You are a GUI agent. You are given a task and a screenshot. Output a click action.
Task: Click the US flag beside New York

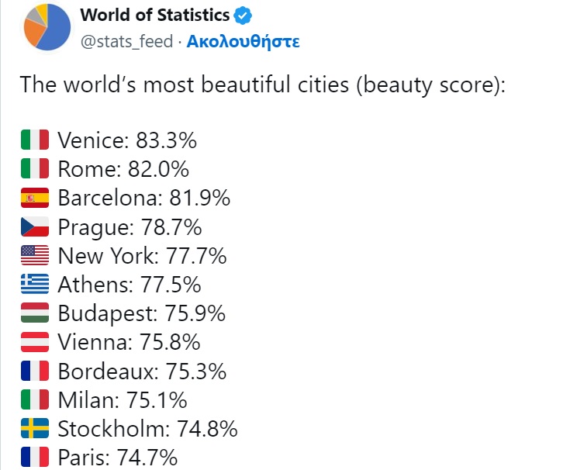[x=35, y=256]
